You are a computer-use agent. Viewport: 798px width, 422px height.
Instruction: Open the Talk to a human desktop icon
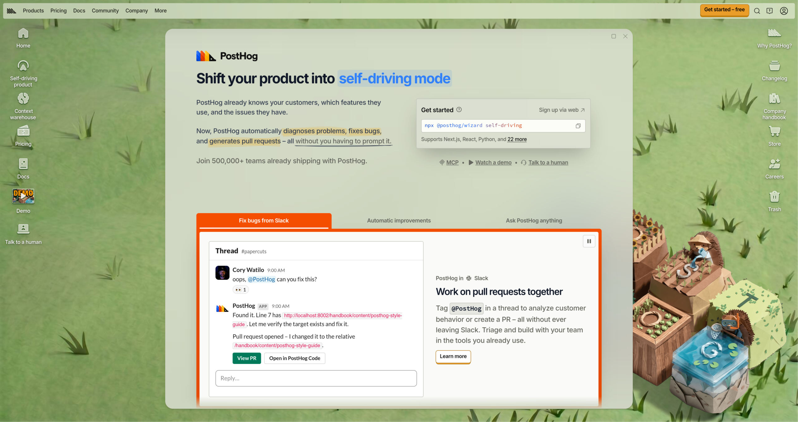point(23,234)
